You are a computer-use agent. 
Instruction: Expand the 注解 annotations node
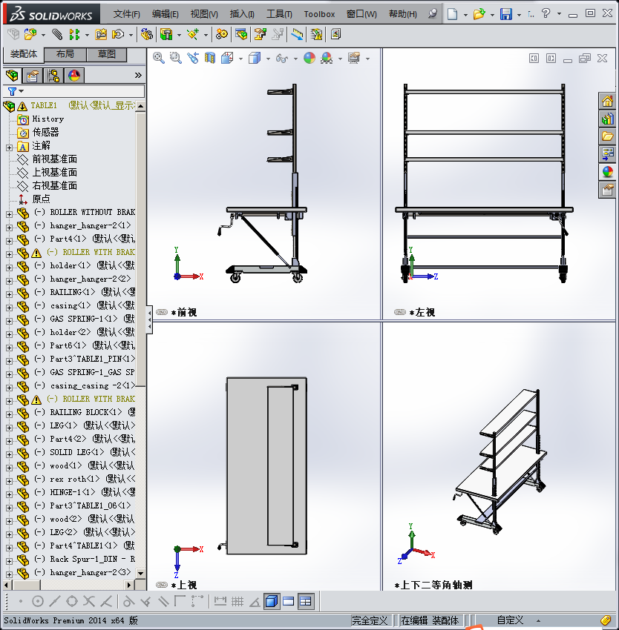(x=9, y=147)
